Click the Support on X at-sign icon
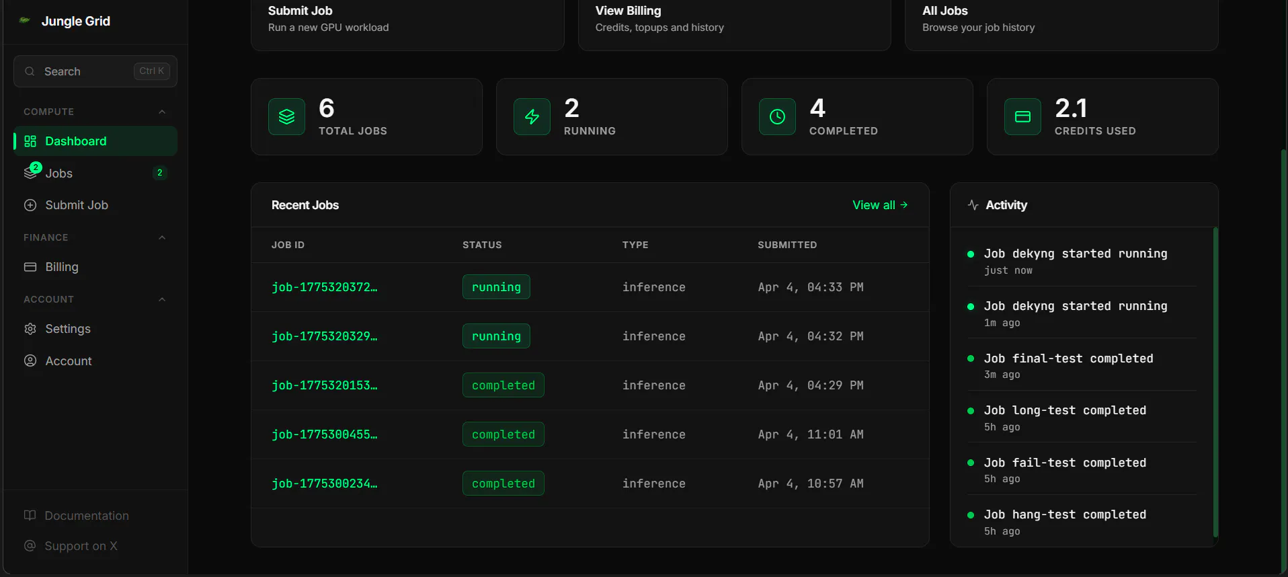Image resolution: width=1288 pixels, height=577 pixels. point(30,546)
